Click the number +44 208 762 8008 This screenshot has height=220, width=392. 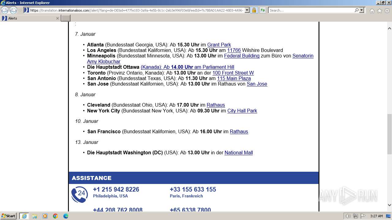pyautogui.click(x=118, y=210)
